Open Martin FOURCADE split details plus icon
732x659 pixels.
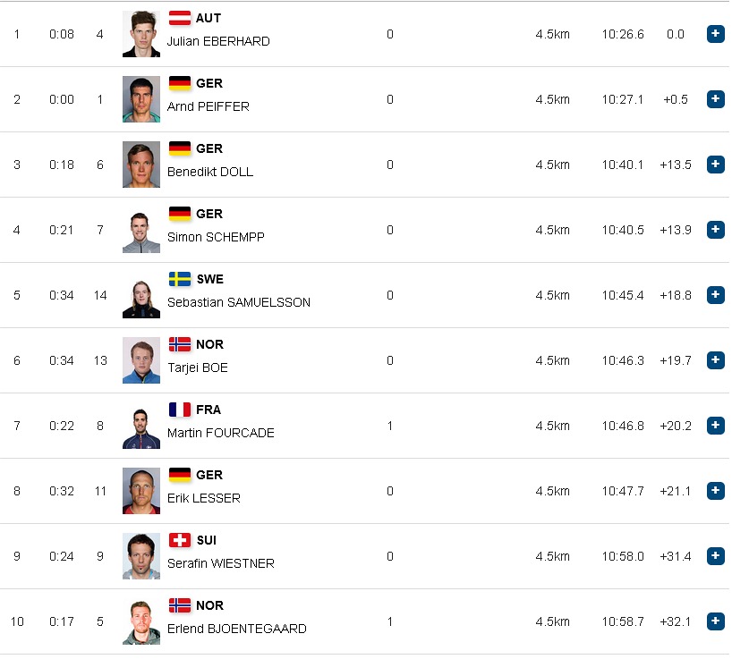pyautogui.click(x=715, y=426)
